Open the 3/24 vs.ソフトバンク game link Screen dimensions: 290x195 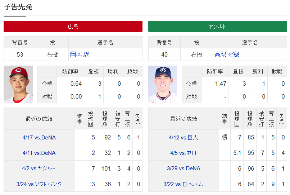coord(39,184)
